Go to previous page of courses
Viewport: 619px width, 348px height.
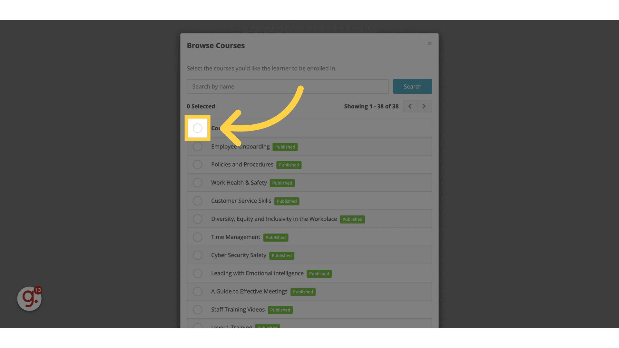pos(410,106)
